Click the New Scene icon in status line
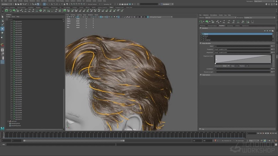Viewport: 278px width, 156px height. pos(16,4)
